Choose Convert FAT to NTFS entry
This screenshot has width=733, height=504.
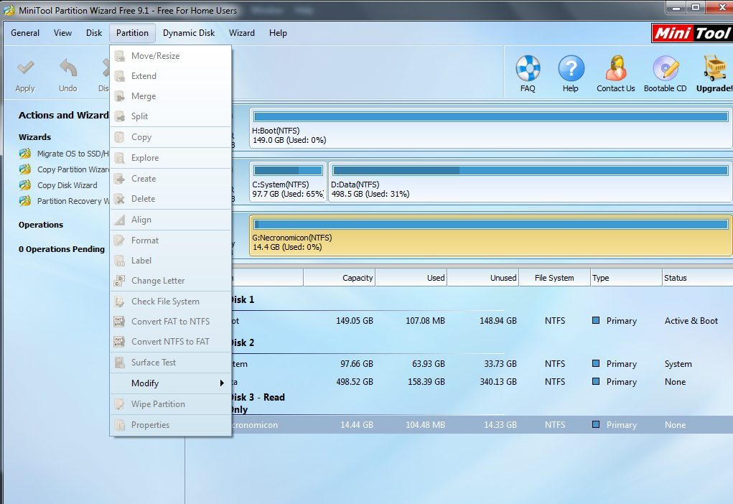pos(171,322)
